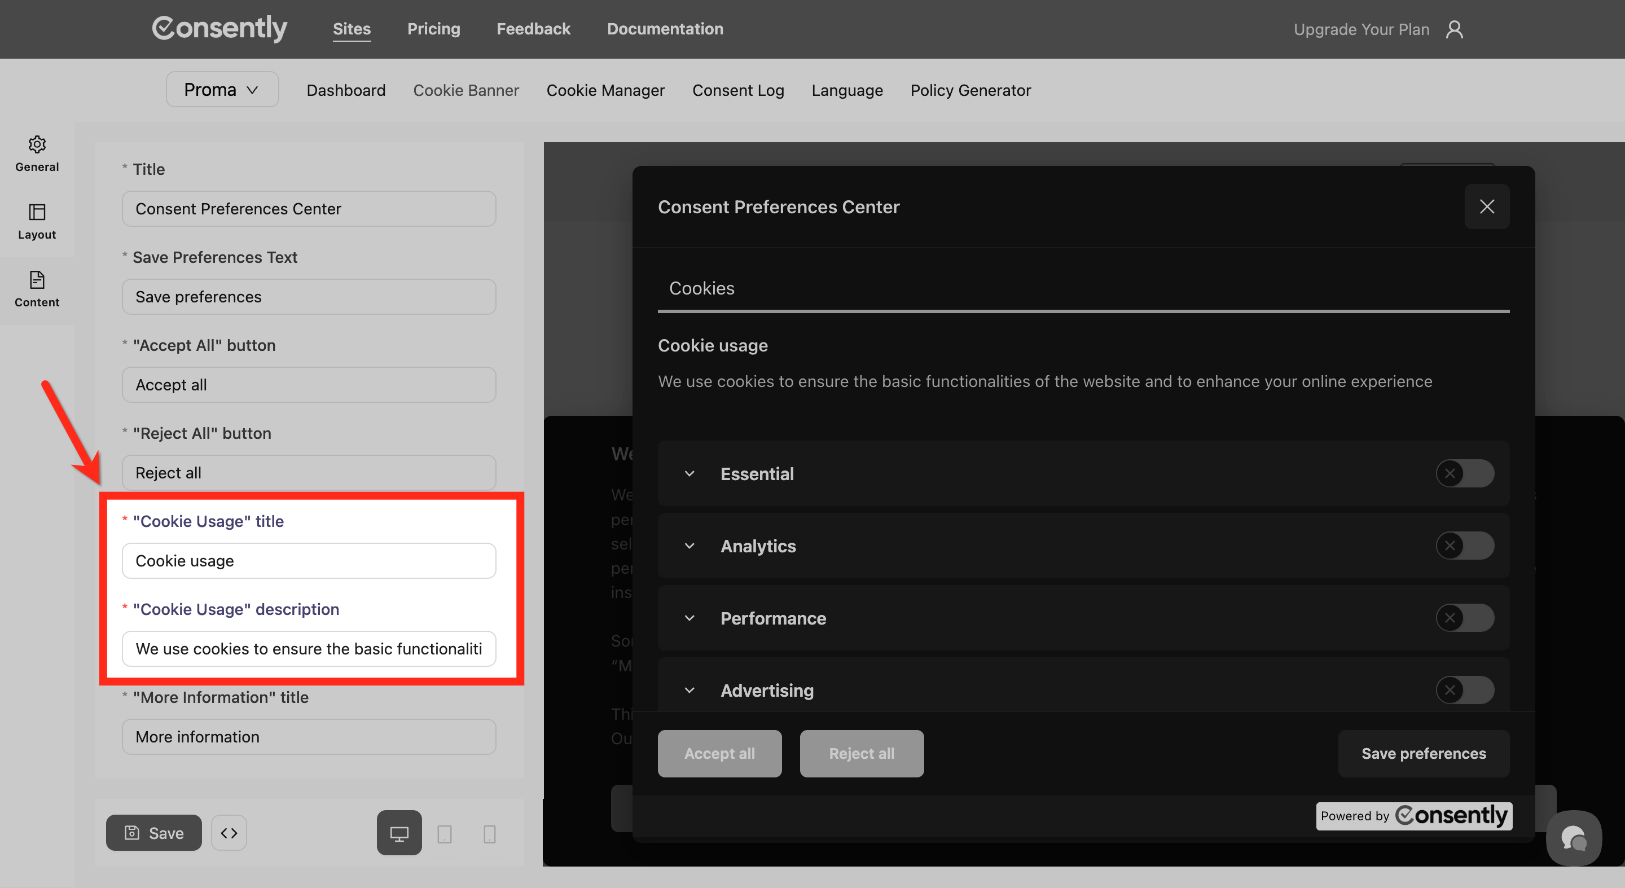This screenshot has width=1625, height=888.
Task: Open the chat support bubble icon
Action: (1573, 838)
